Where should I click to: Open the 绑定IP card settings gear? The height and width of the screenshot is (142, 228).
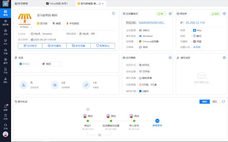(x=224, y=13)
